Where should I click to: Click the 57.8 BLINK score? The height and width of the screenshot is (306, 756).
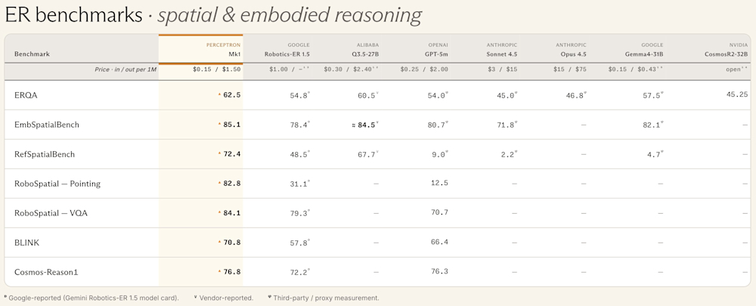click(x=299, y=243)
